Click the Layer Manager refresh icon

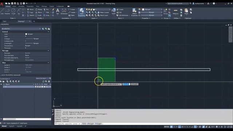pos(43,82)
